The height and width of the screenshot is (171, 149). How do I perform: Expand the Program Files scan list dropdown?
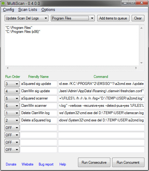[x=73, y=18]
